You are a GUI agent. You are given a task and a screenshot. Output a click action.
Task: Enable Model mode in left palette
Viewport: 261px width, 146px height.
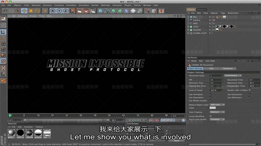click(3, 32)
